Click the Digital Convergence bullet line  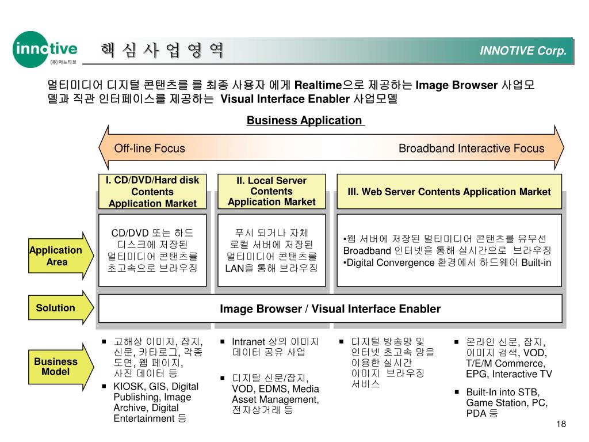click(x=447, y=262)
